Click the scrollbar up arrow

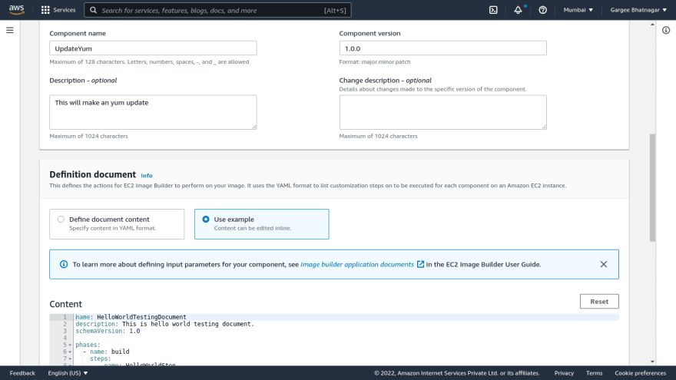tap(652, 25)
